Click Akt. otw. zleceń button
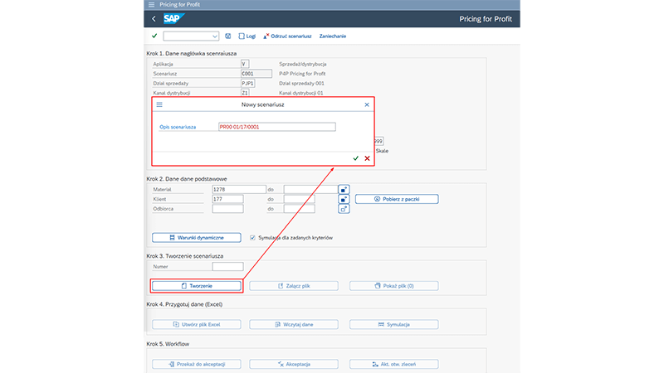The height and width of the screenshot is (373, 664). 393,364
